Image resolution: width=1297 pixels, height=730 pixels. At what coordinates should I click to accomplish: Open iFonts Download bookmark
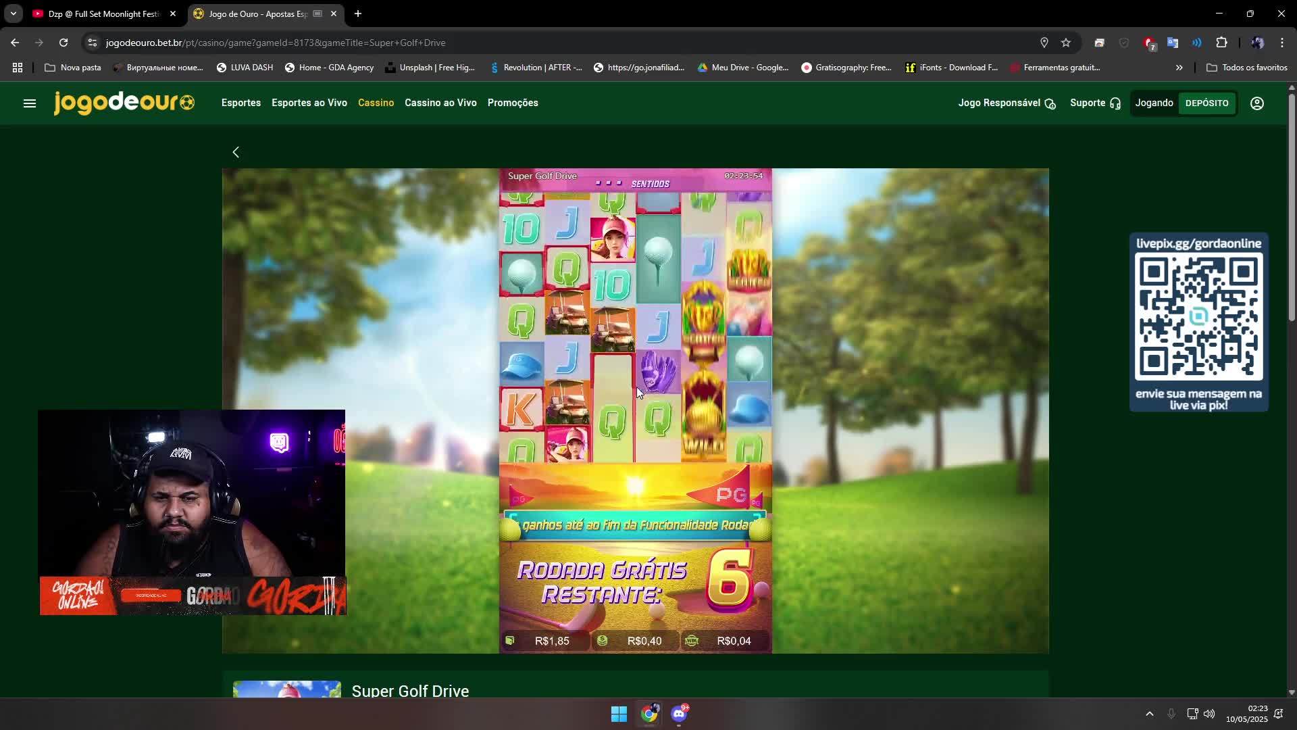point(952,68)
